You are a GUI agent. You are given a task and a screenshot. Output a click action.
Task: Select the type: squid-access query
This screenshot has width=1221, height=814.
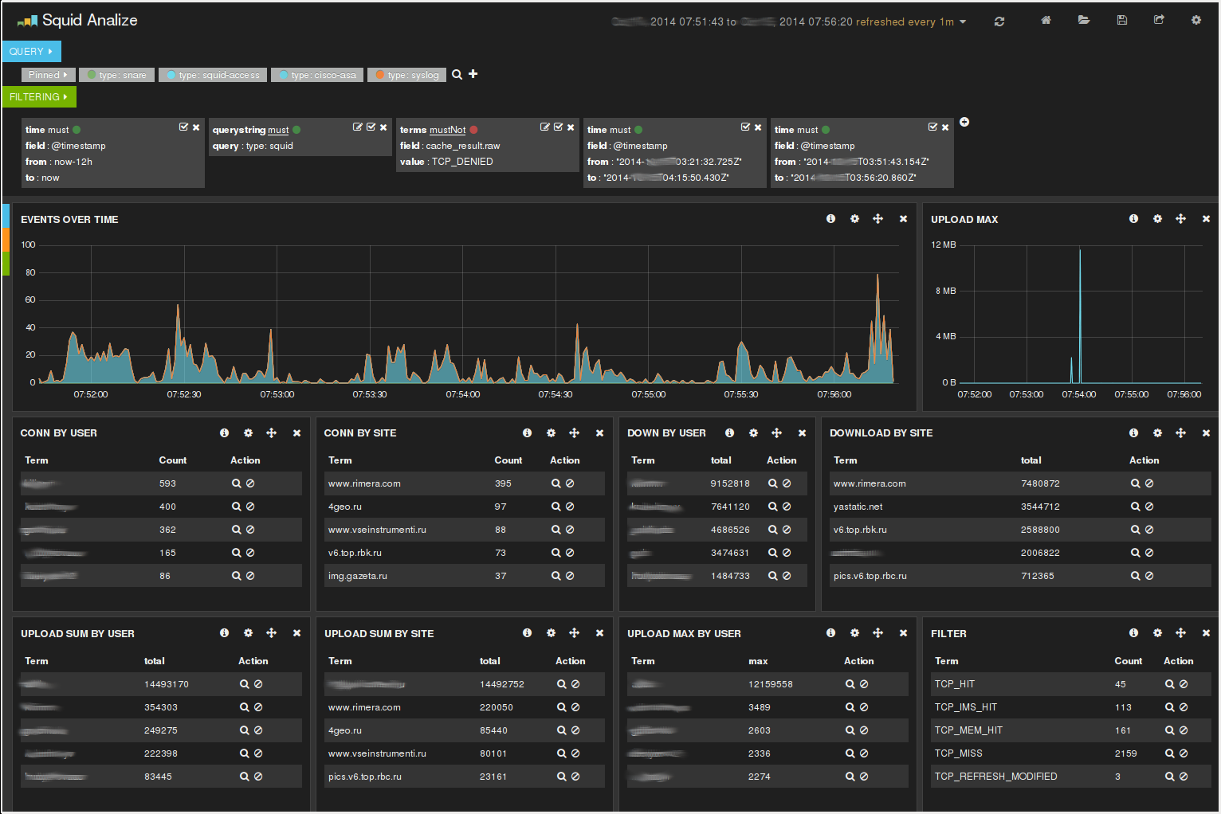click(x=213, y=75)
